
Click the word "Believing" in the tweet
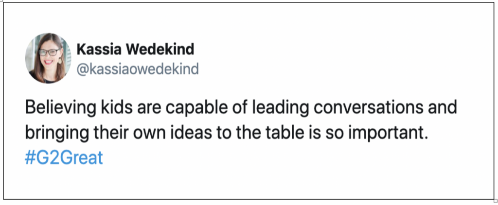pos(60,108)
